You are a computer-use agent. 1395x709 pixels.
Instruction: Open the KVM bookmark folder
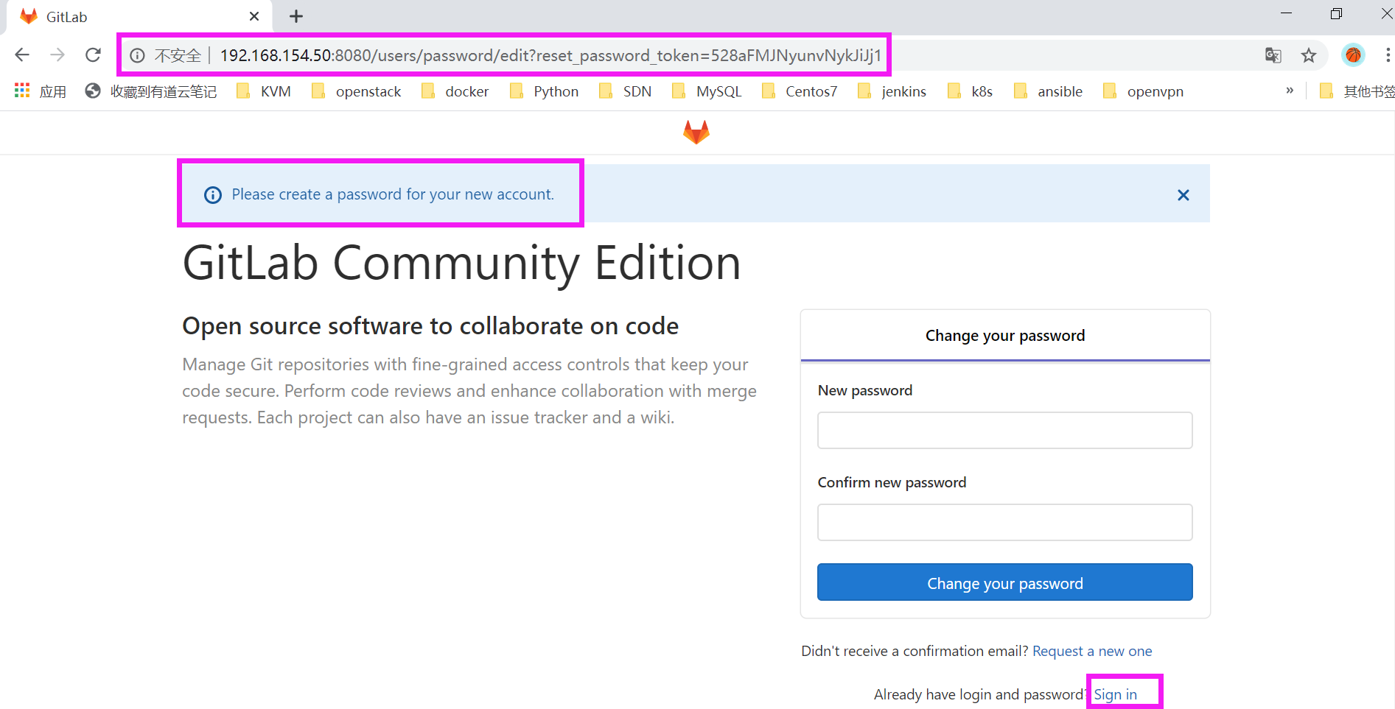pyautogui.click(x=264, y=91)
